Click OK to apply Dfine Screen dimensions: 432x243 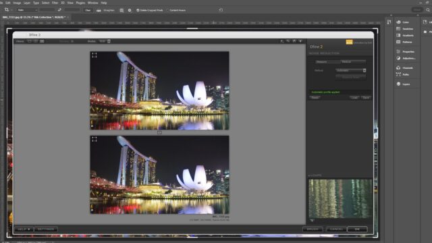(x=357, y=230)
